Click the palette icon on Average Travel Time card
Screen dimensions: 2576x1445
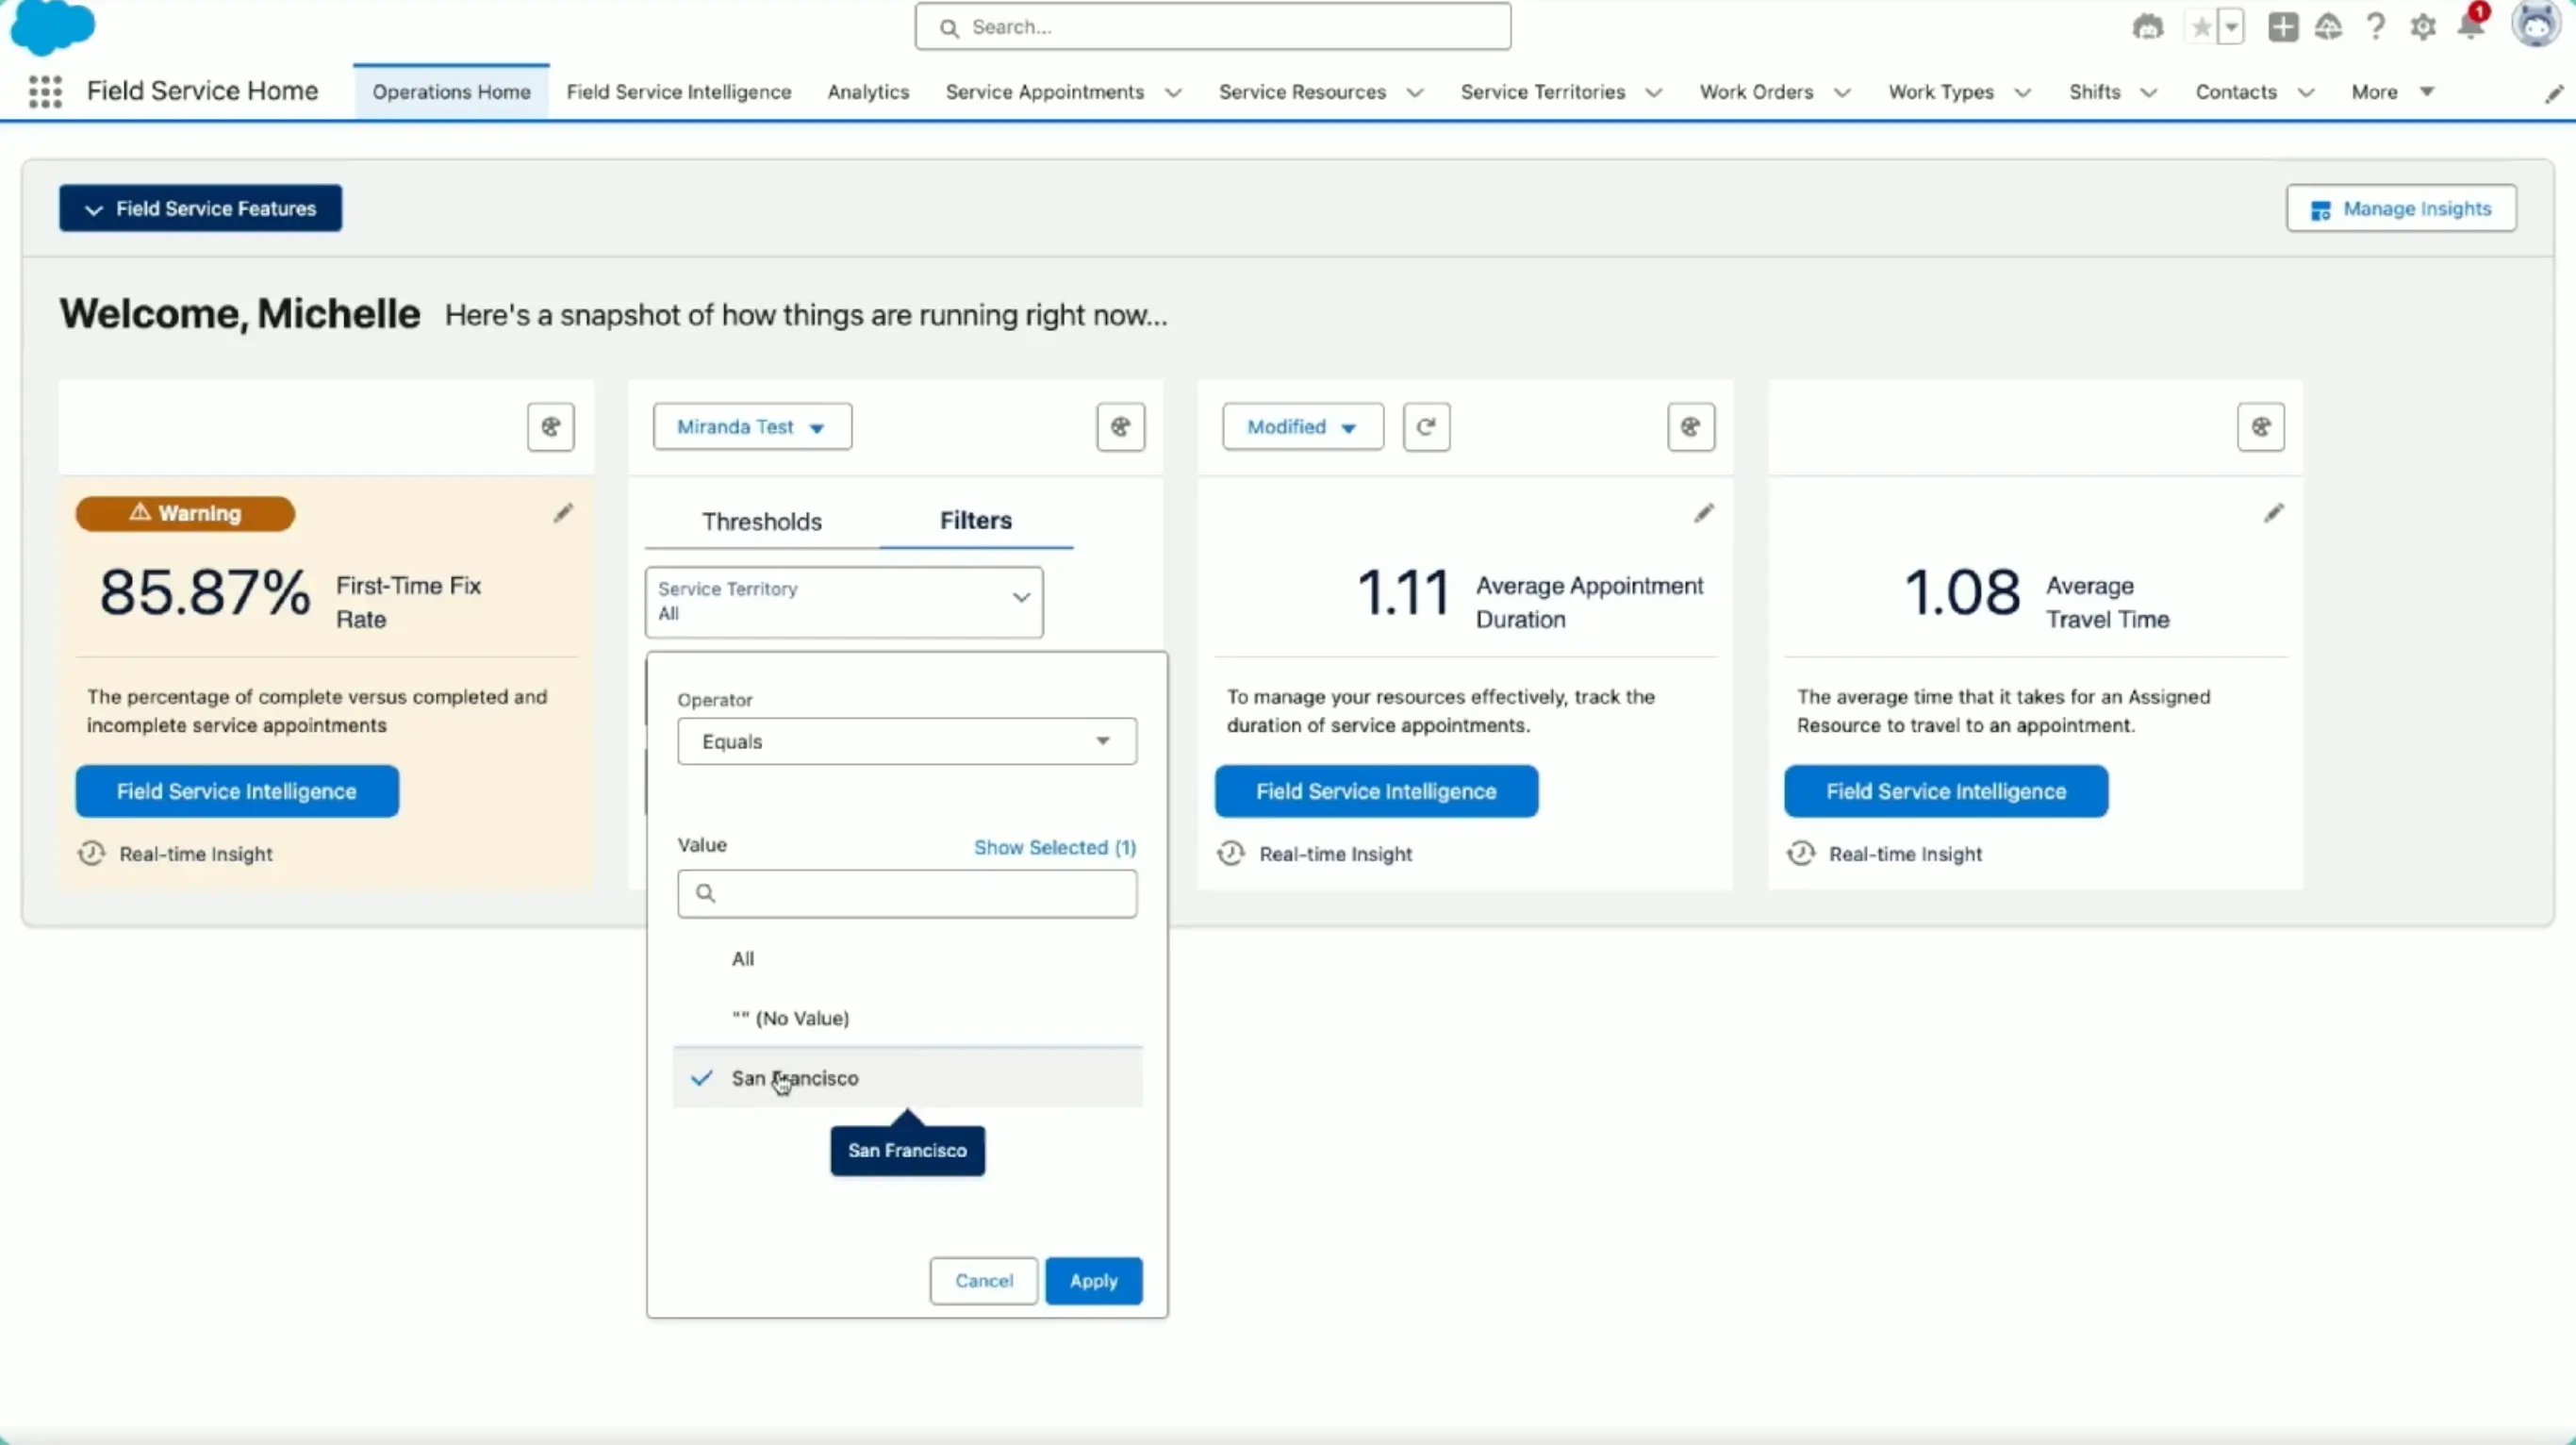2260,427
